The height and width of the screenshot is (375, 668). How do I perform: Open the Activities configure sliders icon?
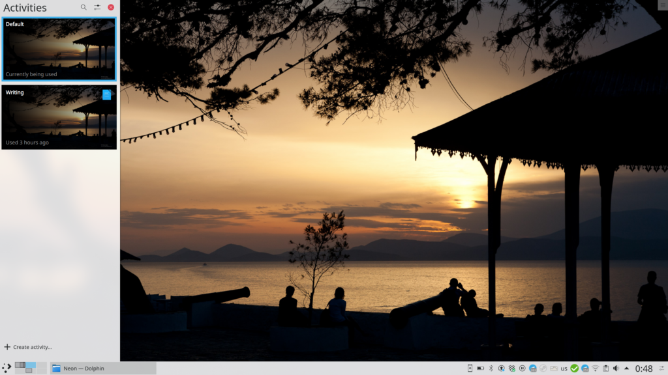pos(97,7)
